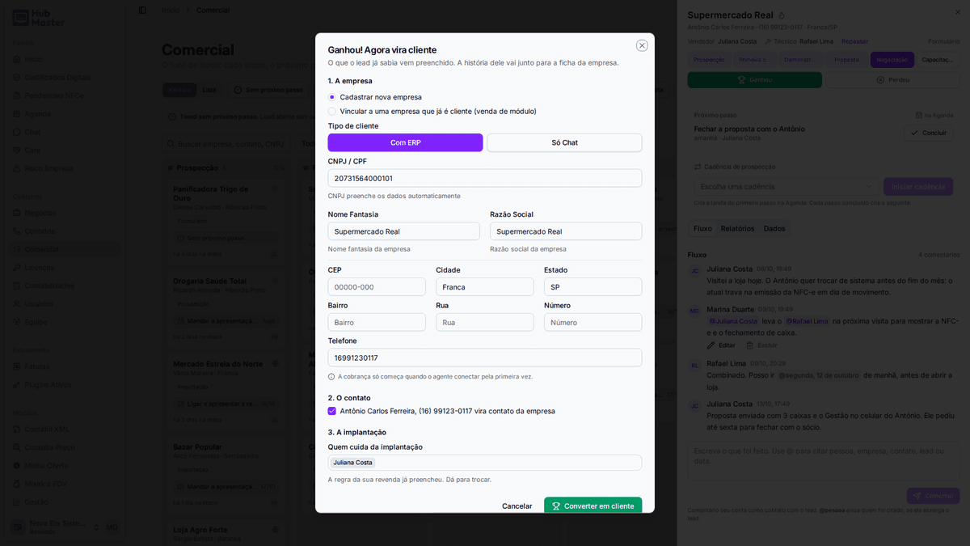Click the trash icon beside Excluir
This screenshot has width=970, height=546.
749,345
